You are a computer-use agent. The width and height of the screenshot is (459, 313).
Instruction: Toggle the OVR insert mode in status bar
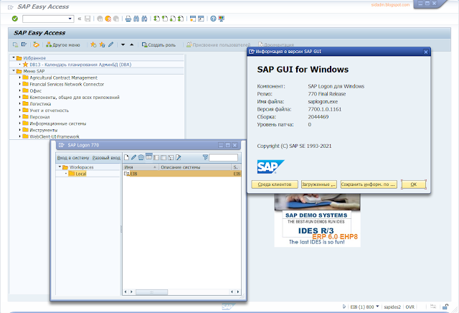point(410,307)
